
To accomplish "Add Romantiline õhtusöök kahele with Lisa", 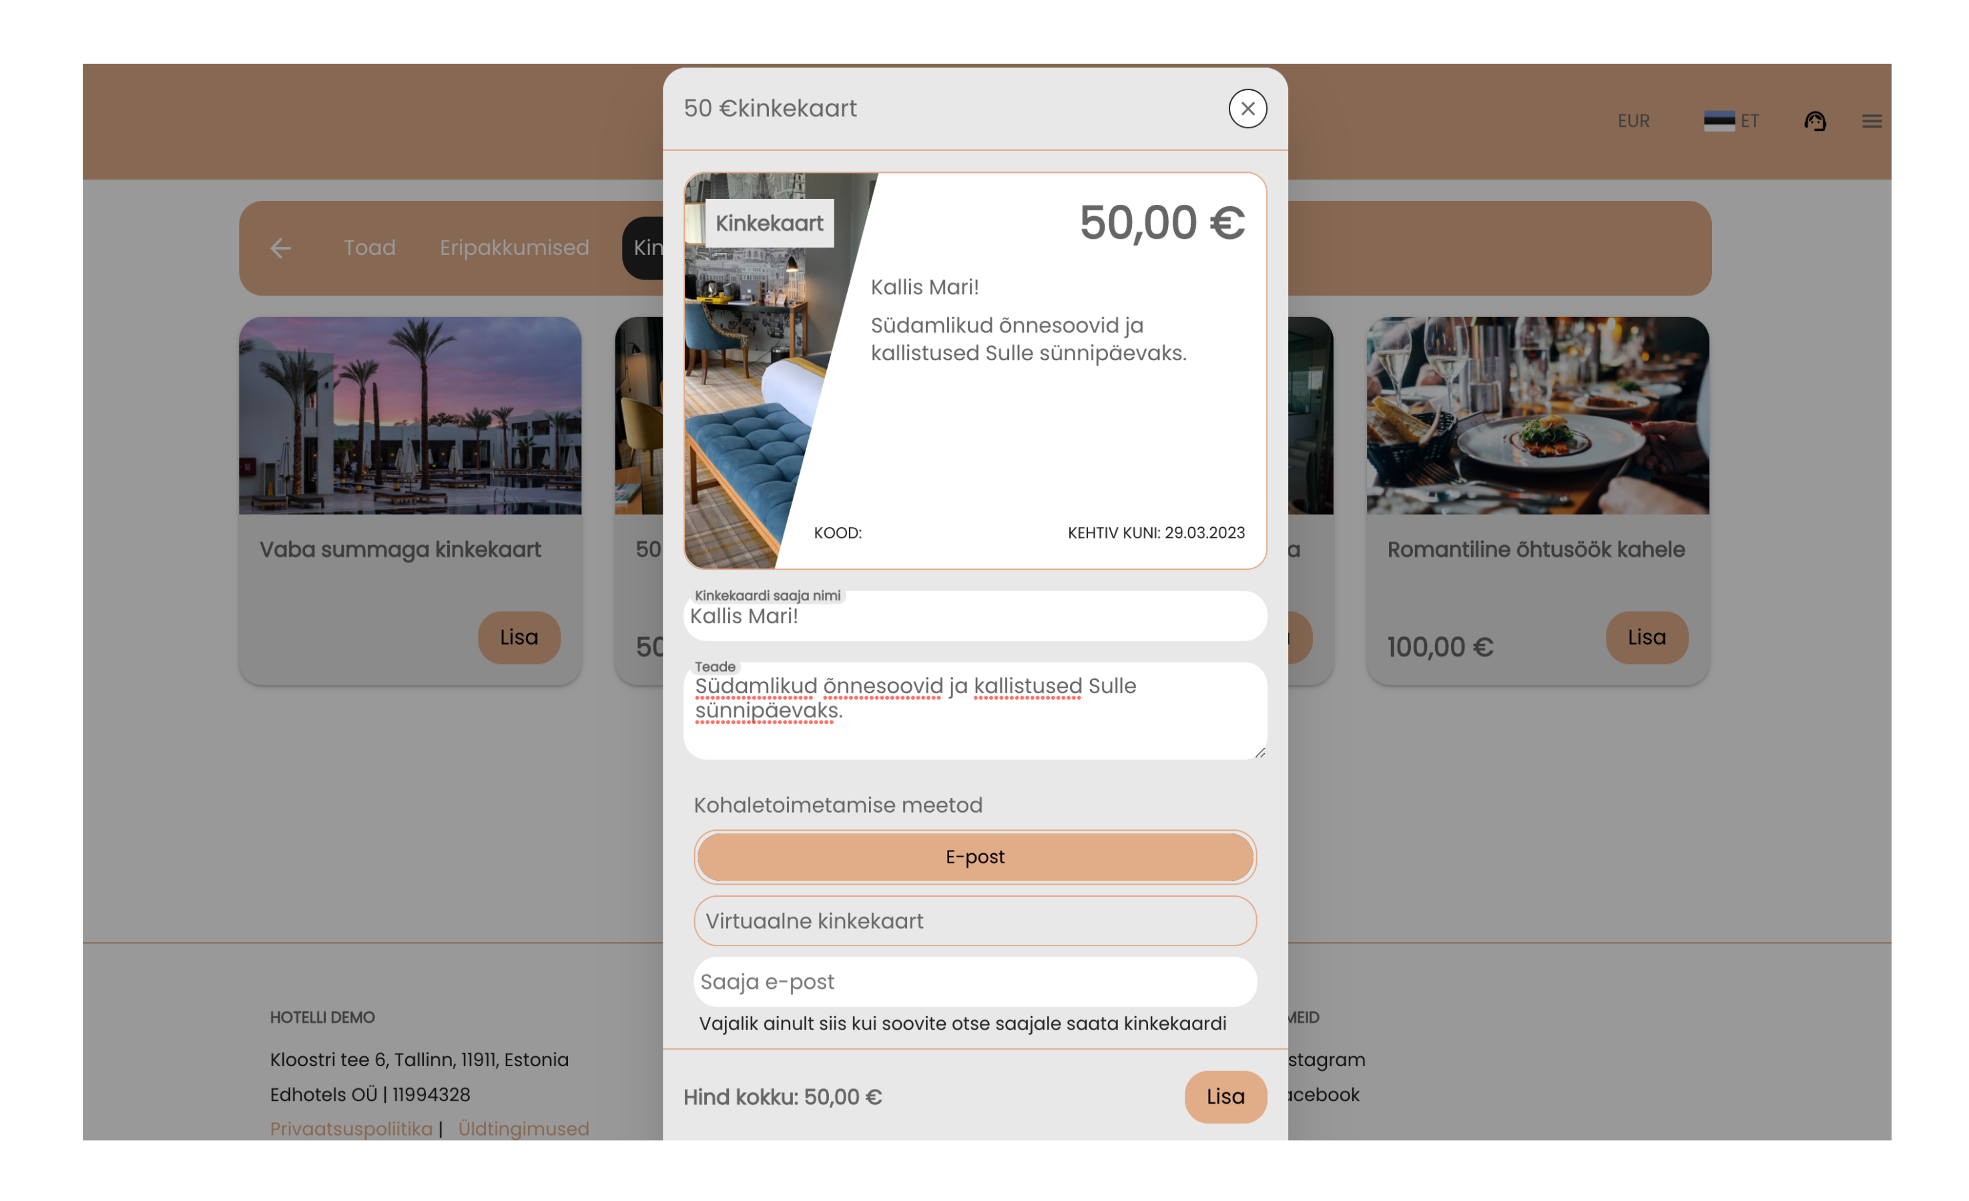I will tap(1646, 637).
